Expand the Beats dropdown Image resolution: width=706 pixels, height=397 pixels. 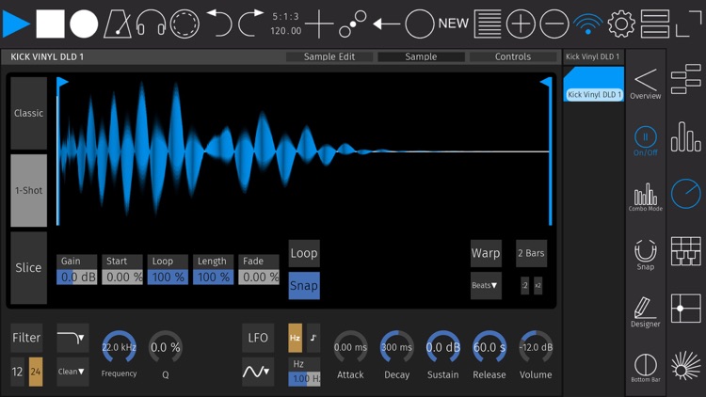486,285
